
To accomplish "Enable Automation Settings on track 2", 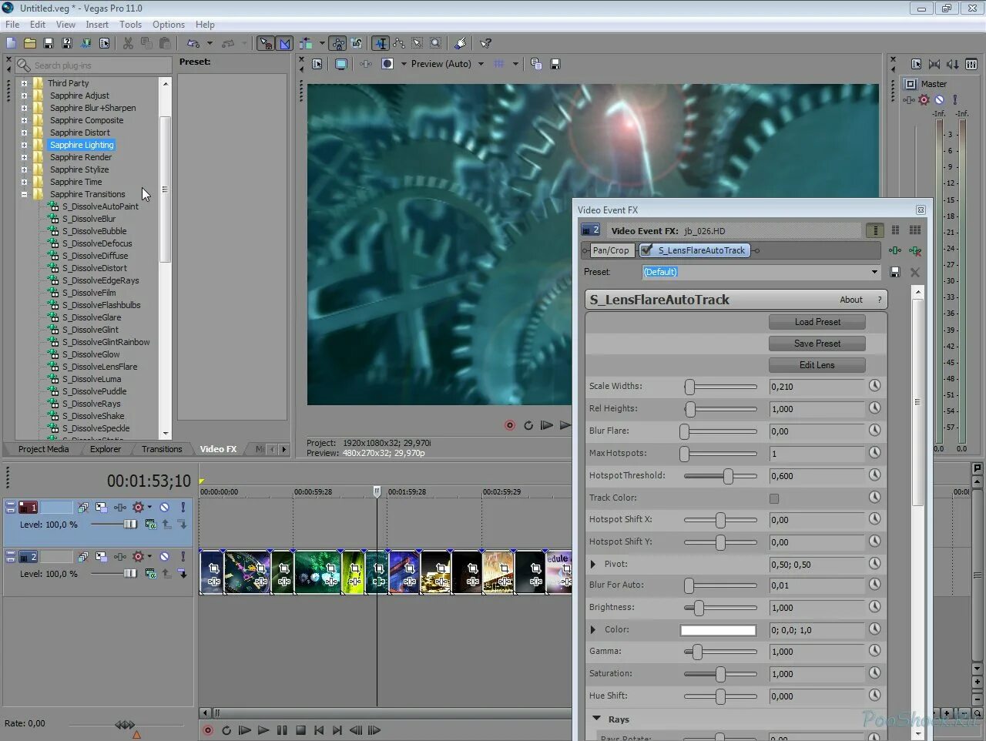I will pyautogui.click(x=139, y=556).
